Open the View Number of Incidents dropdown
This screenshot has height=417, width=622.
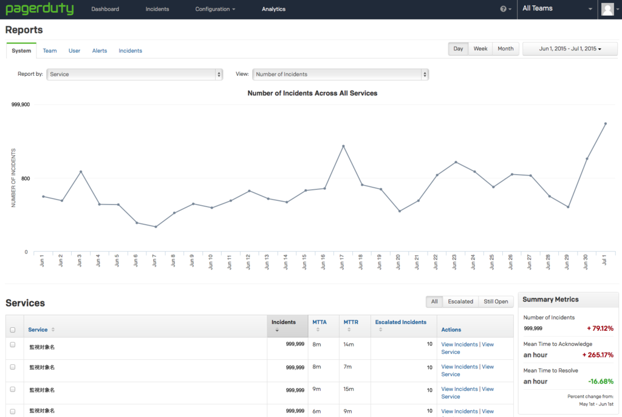click(x=340, y=74)
